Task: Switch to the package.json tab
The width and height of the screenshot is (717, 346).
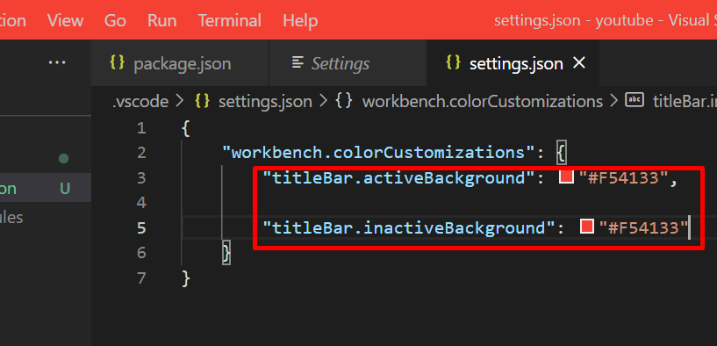Action: tap(180, 63)
